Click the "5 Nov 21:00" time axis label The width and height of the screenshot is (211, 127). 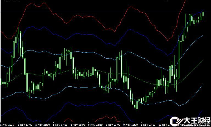pyautogui.click(x=43, y=125)
